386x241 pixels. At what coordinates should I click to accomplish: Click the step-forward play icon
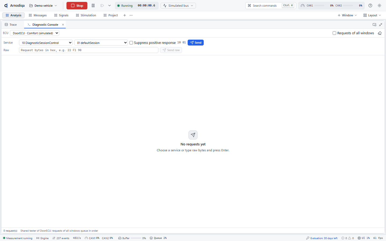pos(102,6)
